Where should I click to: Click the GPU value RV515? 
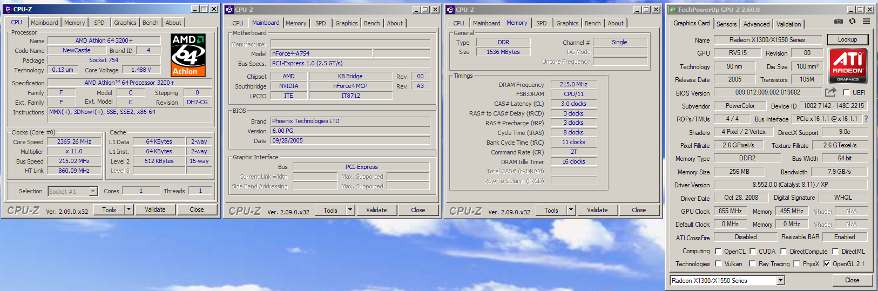738,53
